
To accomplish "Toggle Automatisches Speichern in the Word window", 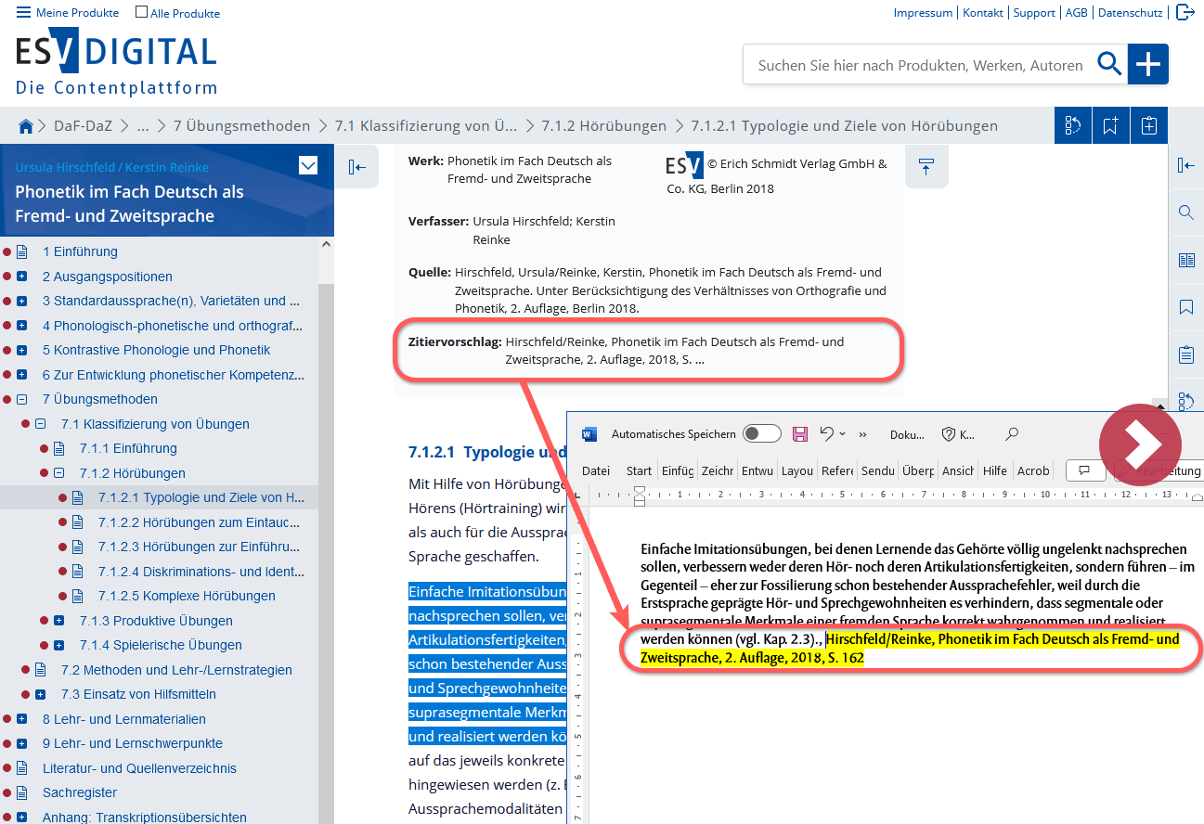I will (762, 433).
